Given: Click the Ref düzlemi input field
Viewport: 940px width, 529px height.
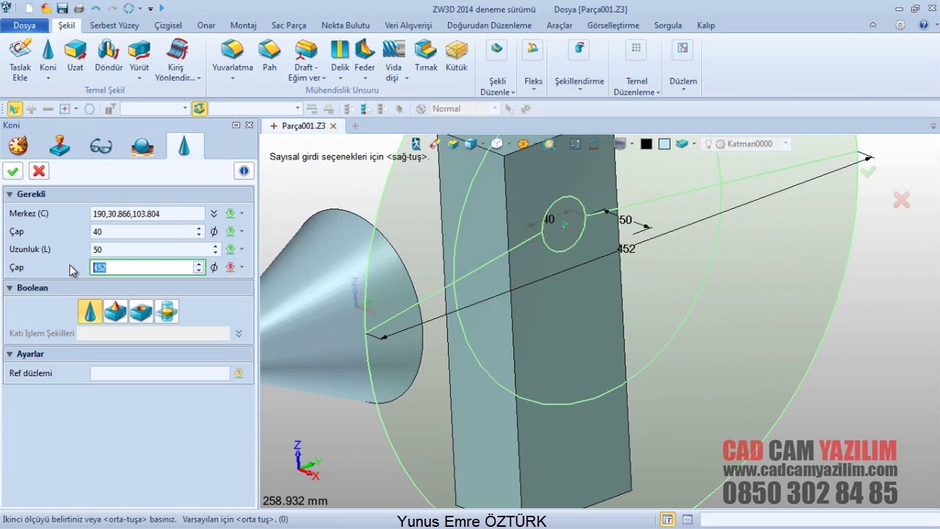Looking at the screenshot, I should click(x=160, y=373).
